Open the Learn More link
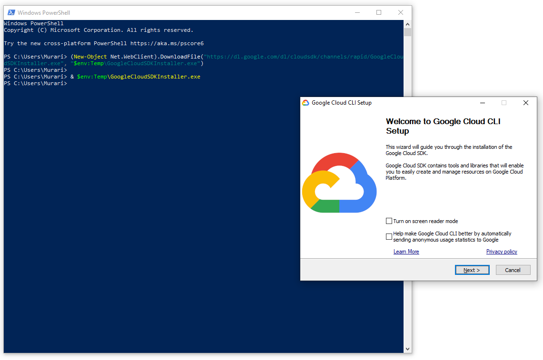Image resolution: width=543 pixels, height=360 pixels. click(x=406, y=251)
